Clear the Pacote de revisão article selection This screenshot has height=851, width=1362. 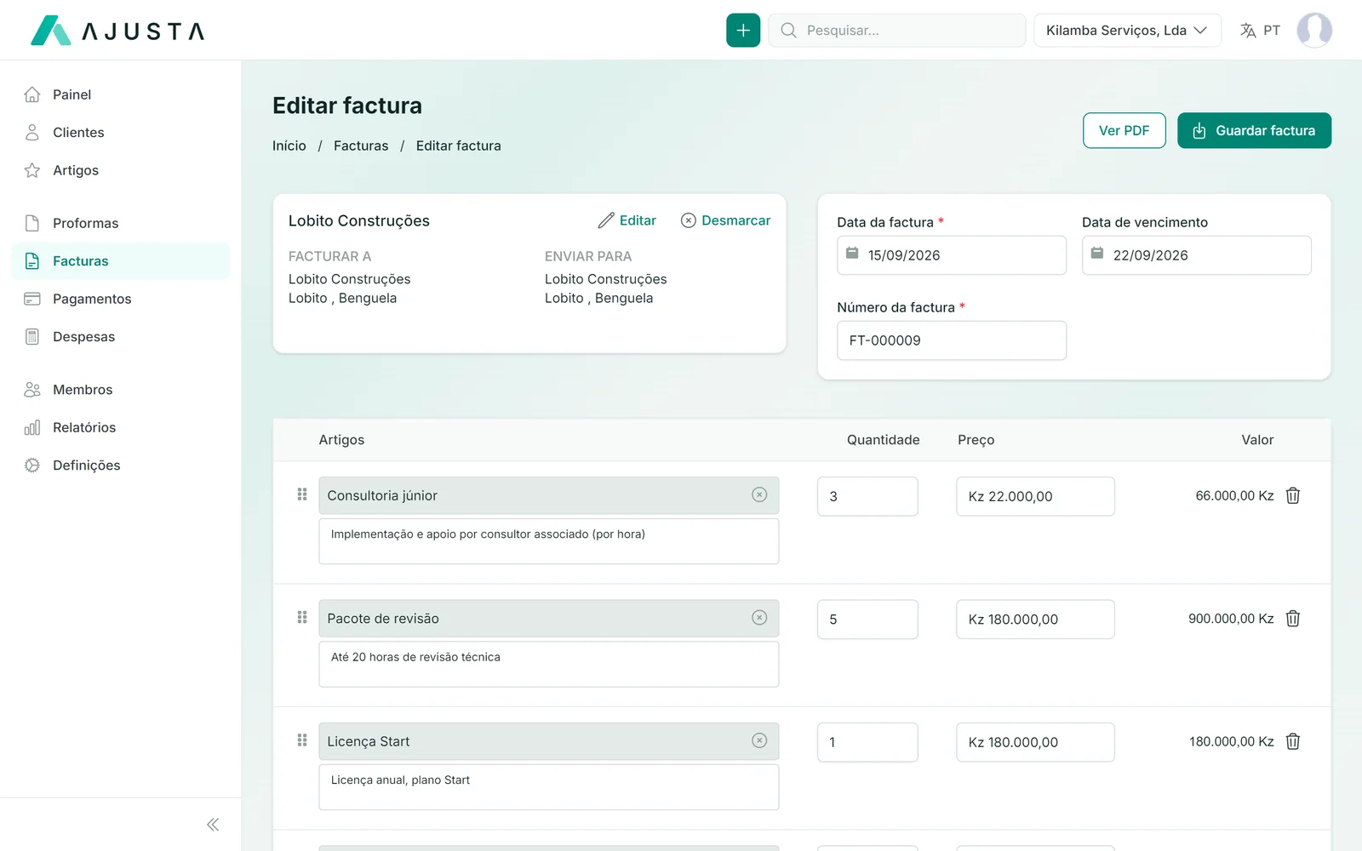tap(759, 618)
